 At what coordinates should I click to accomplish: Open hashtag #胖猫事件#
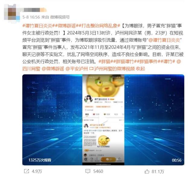pyautogui.click(x=148, y=61)
